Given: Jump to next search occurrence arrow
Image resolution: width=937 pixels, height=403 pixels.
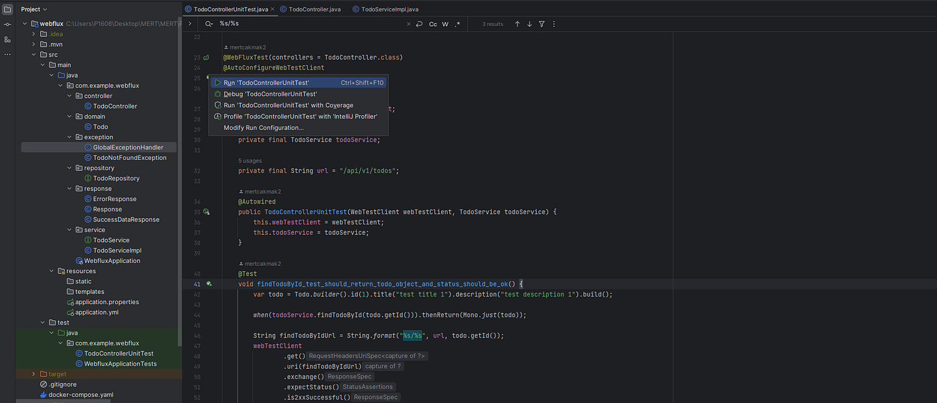Looking at the screenshot, I should coord(529,24).
